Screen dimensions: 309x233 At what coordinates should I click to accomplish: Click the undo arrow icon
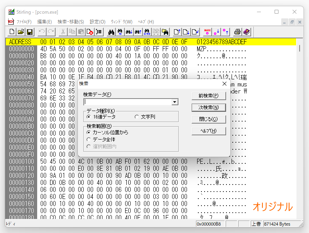pyautogui.click(x=42, y=32)
